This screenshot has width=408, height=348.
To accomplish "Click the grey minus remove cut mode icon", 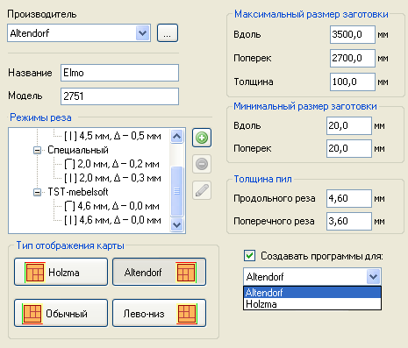I will (202, 164).
